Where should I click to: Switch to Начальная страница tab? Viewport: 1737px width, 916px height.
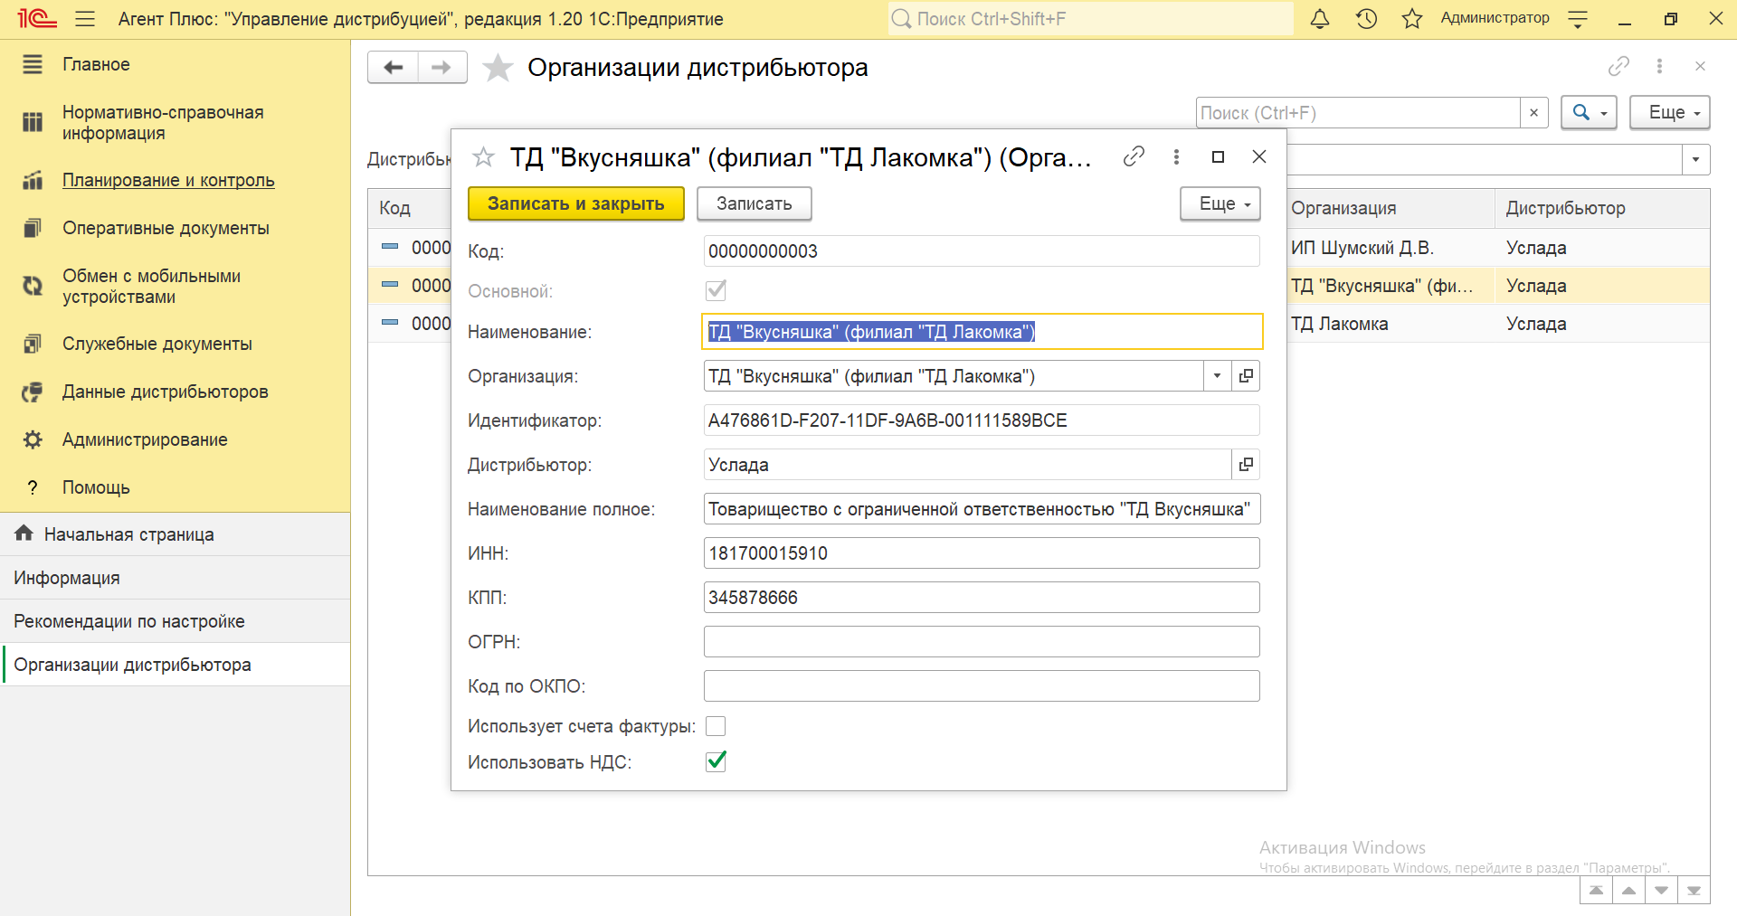(176, 534)
